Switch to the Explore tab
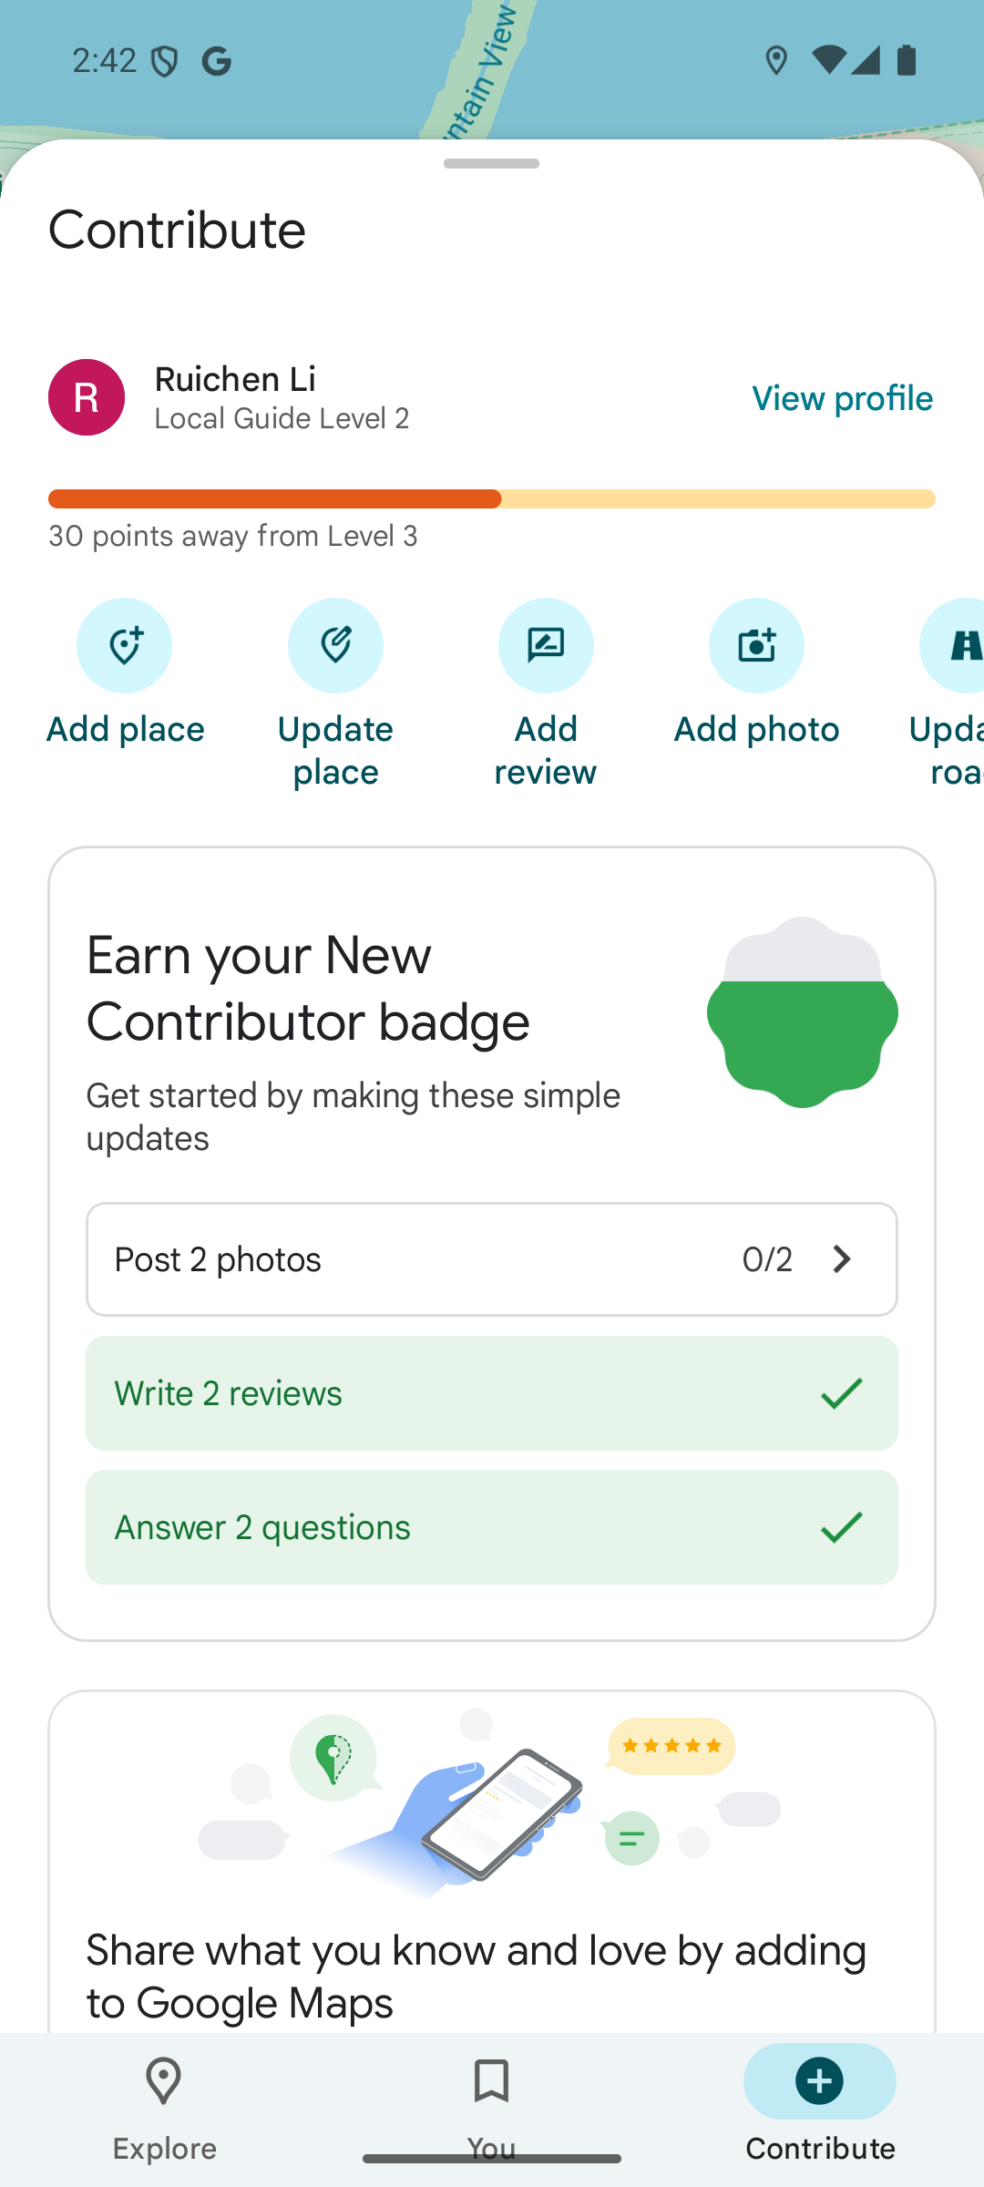984x2187 pixels. (x=164, y=2107)
